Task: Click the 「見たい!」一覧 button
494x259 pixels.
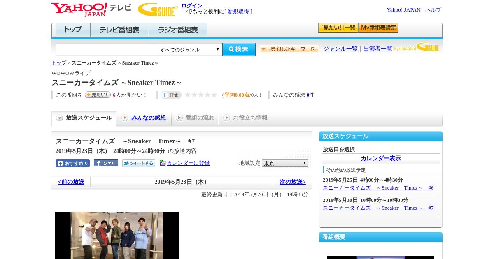Action: tap(338, 28)
